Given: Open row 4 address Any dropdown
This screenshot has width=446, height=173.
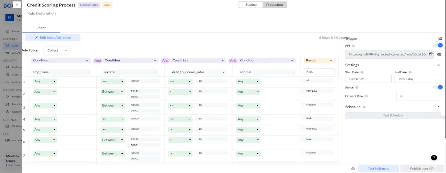Looking at the screenshot, I should coord(248,119).
